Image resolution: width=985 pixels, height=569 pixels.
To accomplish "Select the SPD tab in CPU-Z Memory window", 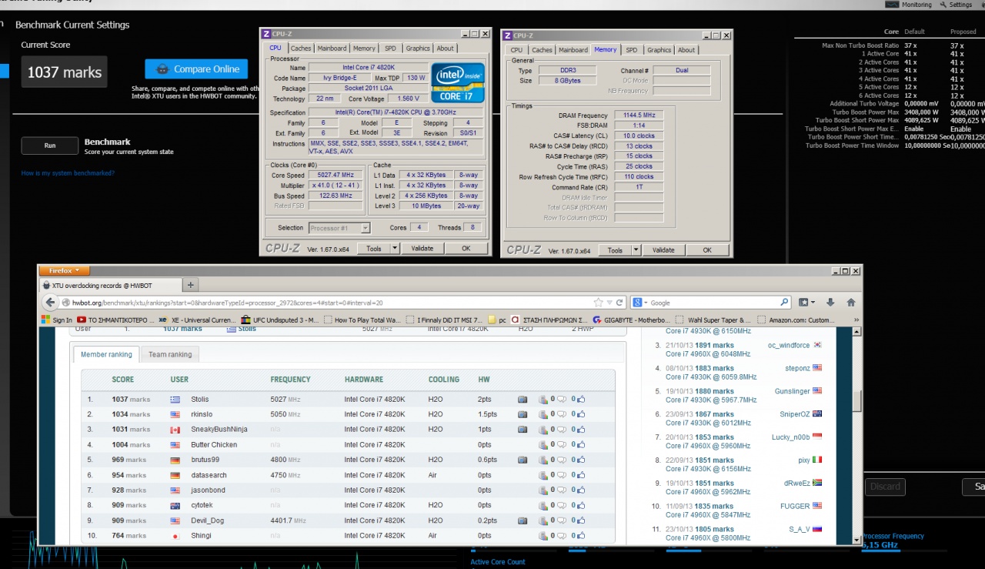I will [631, 50].
